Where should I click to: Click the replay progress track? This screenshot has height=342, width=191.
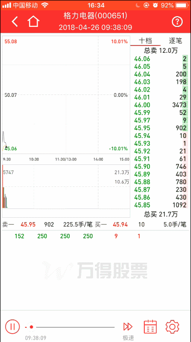click(x=70, y=327)
